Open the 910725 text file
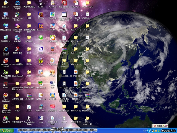This screenshot has height=133, width=177. point(64,119)
